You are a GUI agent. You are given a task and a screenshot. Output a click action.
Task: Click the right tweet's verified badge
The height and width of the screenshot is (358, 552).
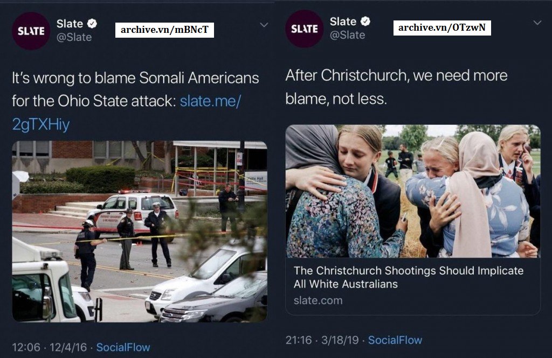pos(365,21)
